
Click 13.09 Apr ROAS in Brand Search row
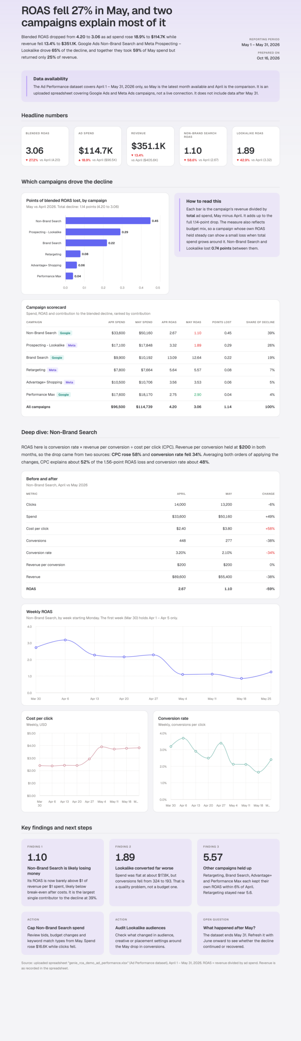coord(172,358)
